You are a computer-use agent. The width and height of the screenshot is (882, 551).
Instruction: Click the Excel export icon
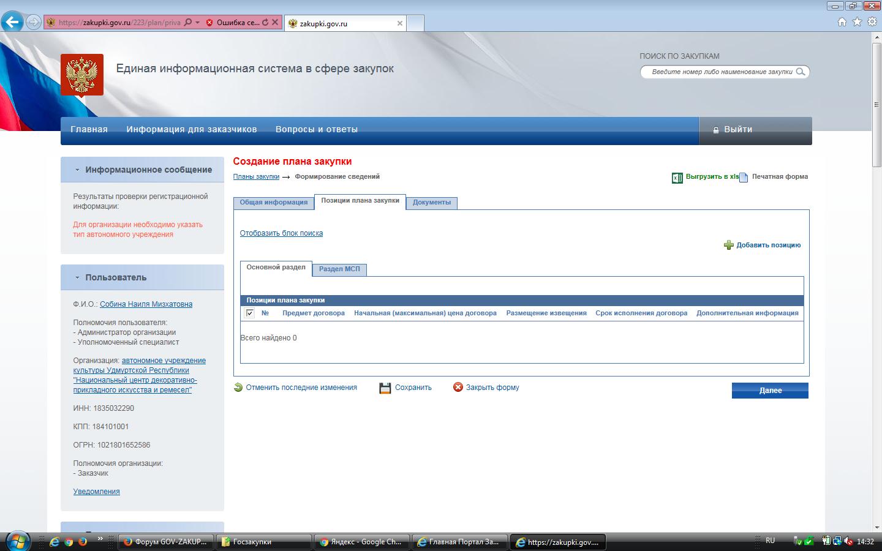click(x=677, y=178)
